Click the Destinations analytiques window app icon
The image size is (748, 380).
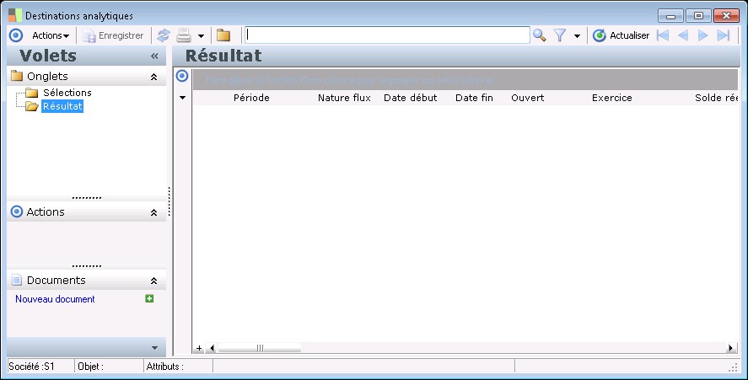tap(15, 15)
